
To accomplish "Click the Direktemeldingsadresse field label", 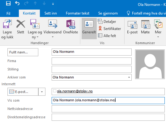I will tap(27, 117).
